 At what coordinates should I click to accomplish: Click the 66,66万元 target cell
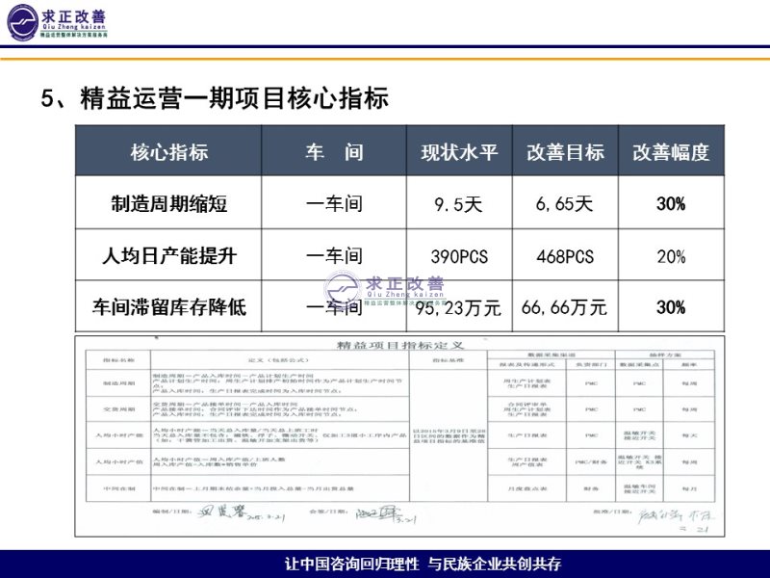[x=565, y=308]
